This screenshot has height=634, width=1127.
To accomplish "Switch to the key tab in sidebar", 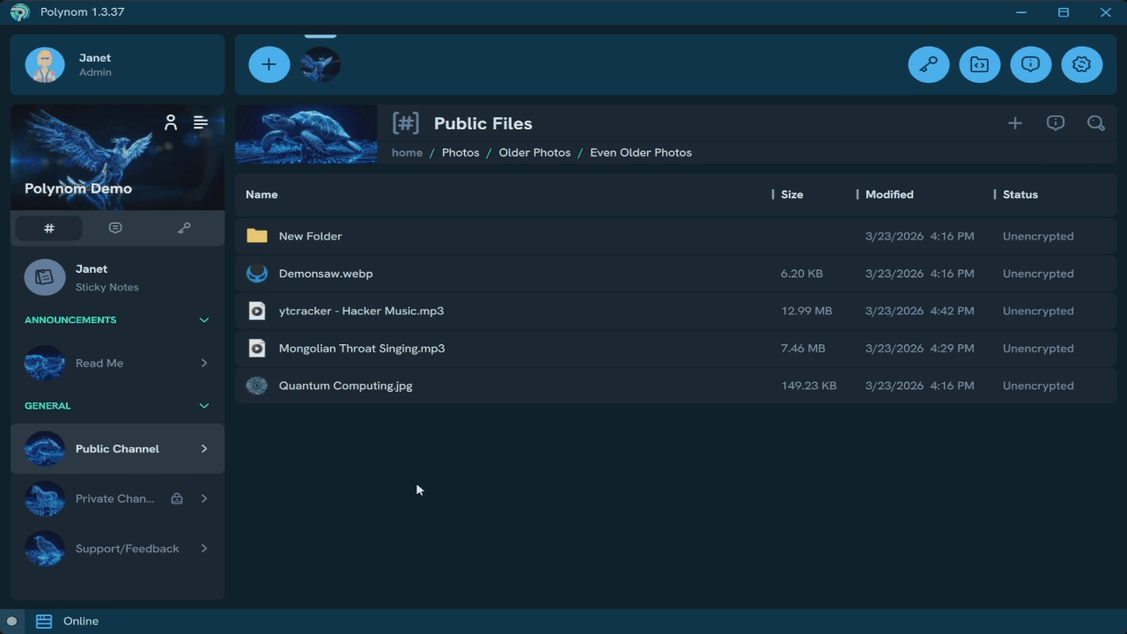I will coord(184,228).
